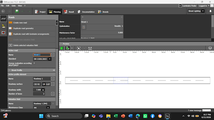
Task: Edit the Roadway width 7.000 field
Action: [37, 90]
